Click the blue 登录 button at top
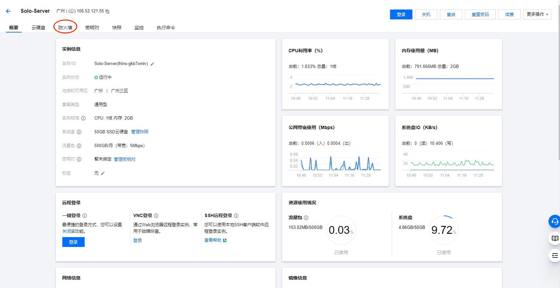 point(401,14)
